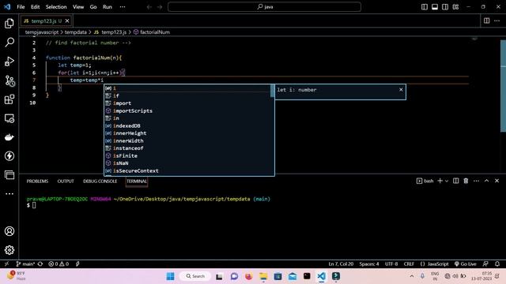506x284 pixels.
Task: Open the Extensions view
Action: pos(9,99)
